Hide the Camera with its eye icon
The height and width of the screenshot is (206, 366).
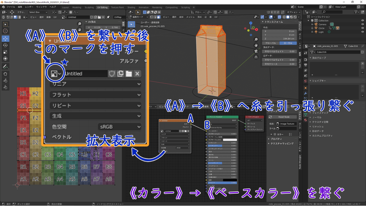point(363,24)
